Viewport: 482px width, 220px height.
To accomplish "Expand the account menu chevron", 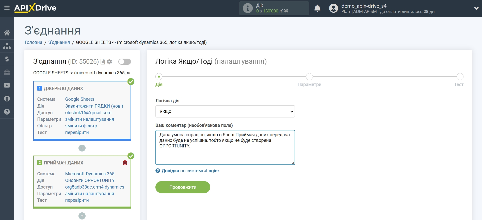I will [476, 8].
